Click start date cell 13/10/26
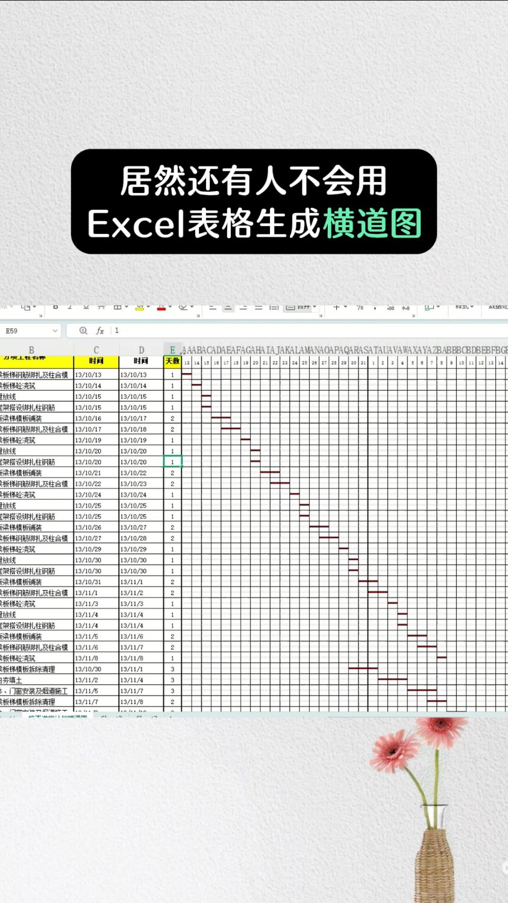 [x=96, y=527]
